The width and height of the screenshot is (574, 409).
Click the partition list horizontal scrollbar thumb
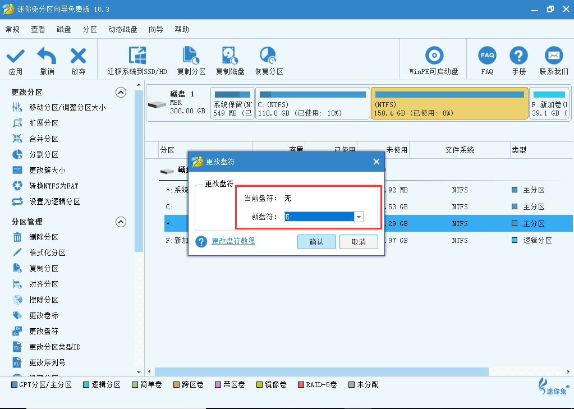322,371
